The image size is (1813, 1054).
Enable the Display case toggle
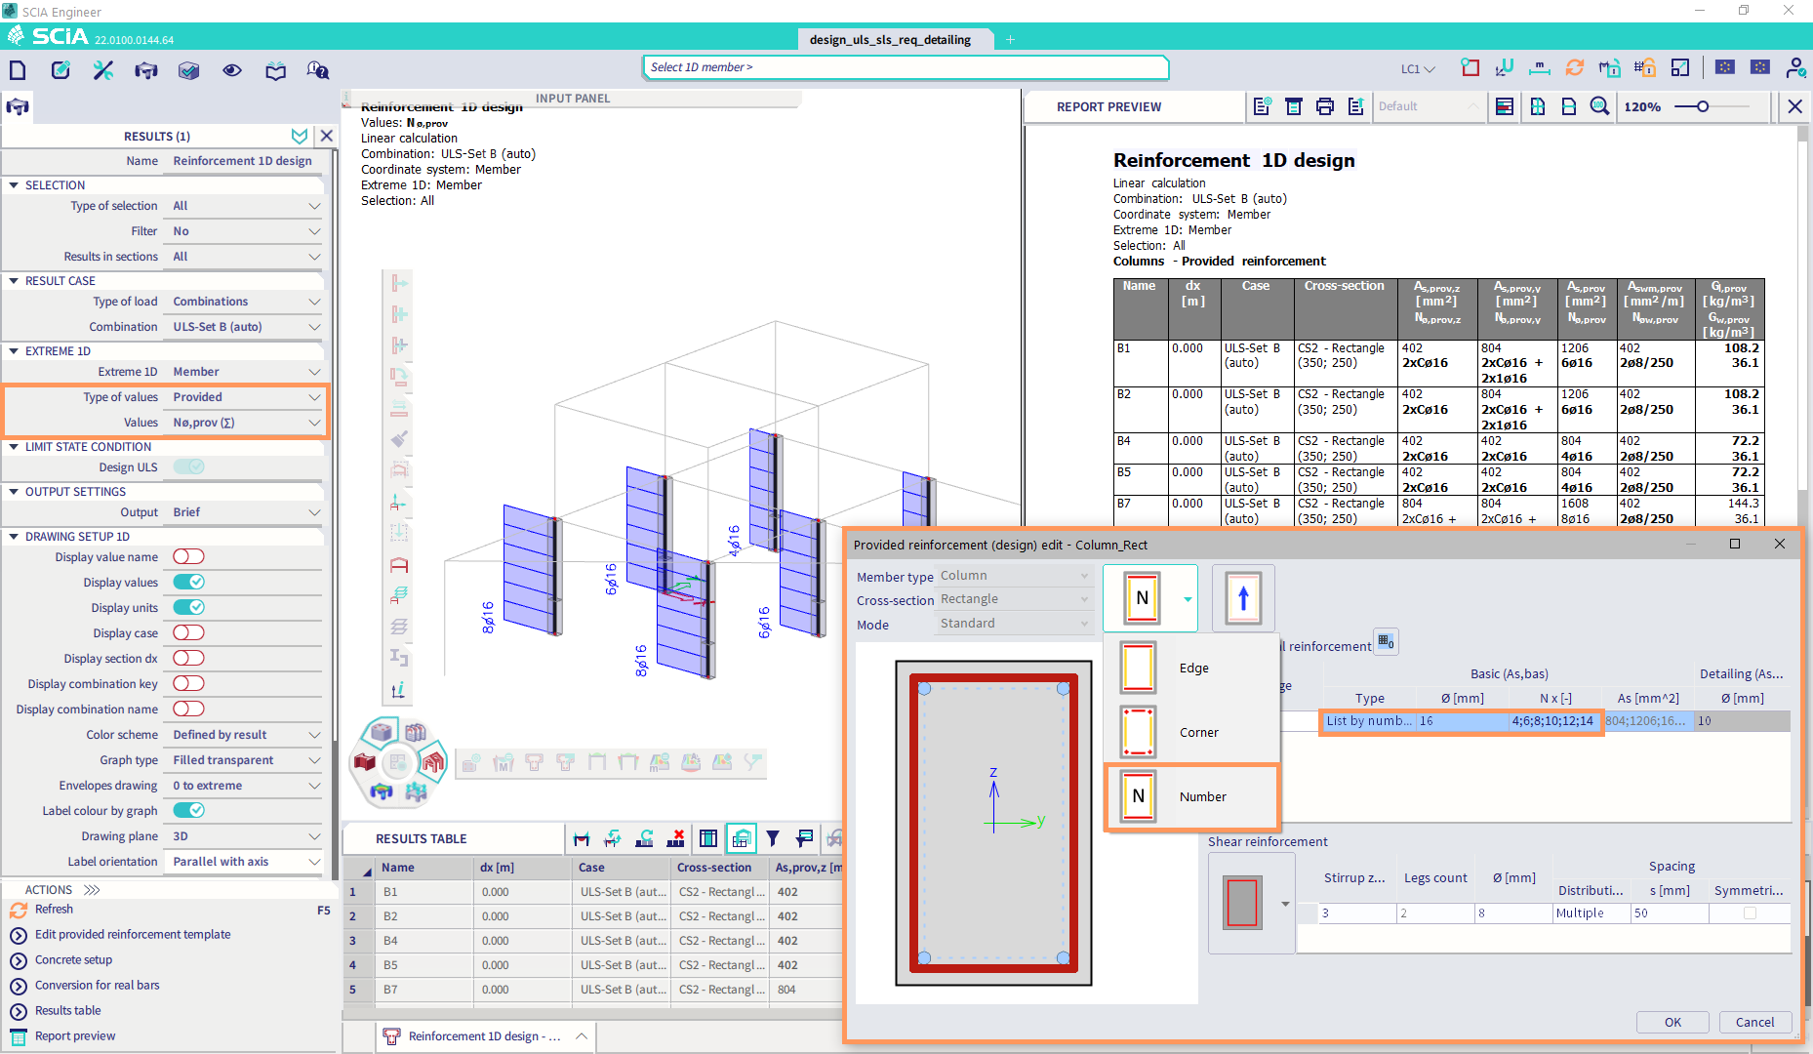coord(188,632)
